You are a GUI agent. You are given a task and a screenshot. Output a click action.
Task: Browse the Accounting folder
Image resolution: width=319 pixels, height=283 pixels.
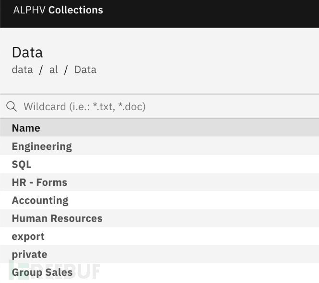coord(40,201)
